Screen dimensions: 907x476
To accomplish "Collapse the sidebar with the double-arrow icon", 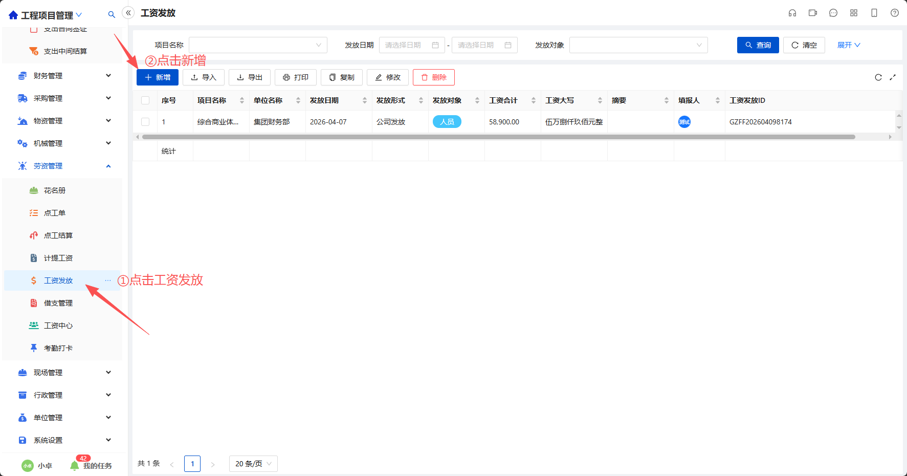I will 128,13.
